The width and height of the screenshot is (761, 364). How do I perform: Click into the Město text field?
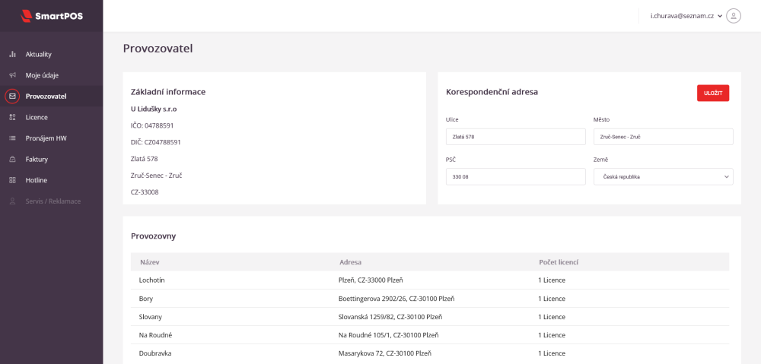coord(663,137)
